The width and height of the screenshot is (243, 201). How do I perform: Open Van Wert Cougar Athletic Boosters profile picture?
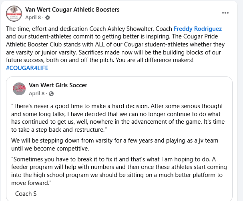point(14,14)
